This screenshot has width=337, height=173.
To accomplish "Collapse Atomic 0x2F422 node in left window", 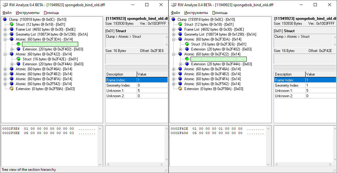I will tap(5, 54).
